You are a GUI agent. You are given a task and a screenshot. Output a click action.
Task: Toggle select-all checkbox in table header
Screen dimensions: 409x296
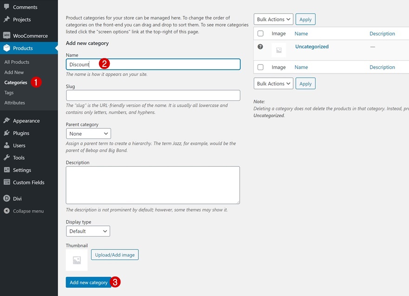click(260, 33)
